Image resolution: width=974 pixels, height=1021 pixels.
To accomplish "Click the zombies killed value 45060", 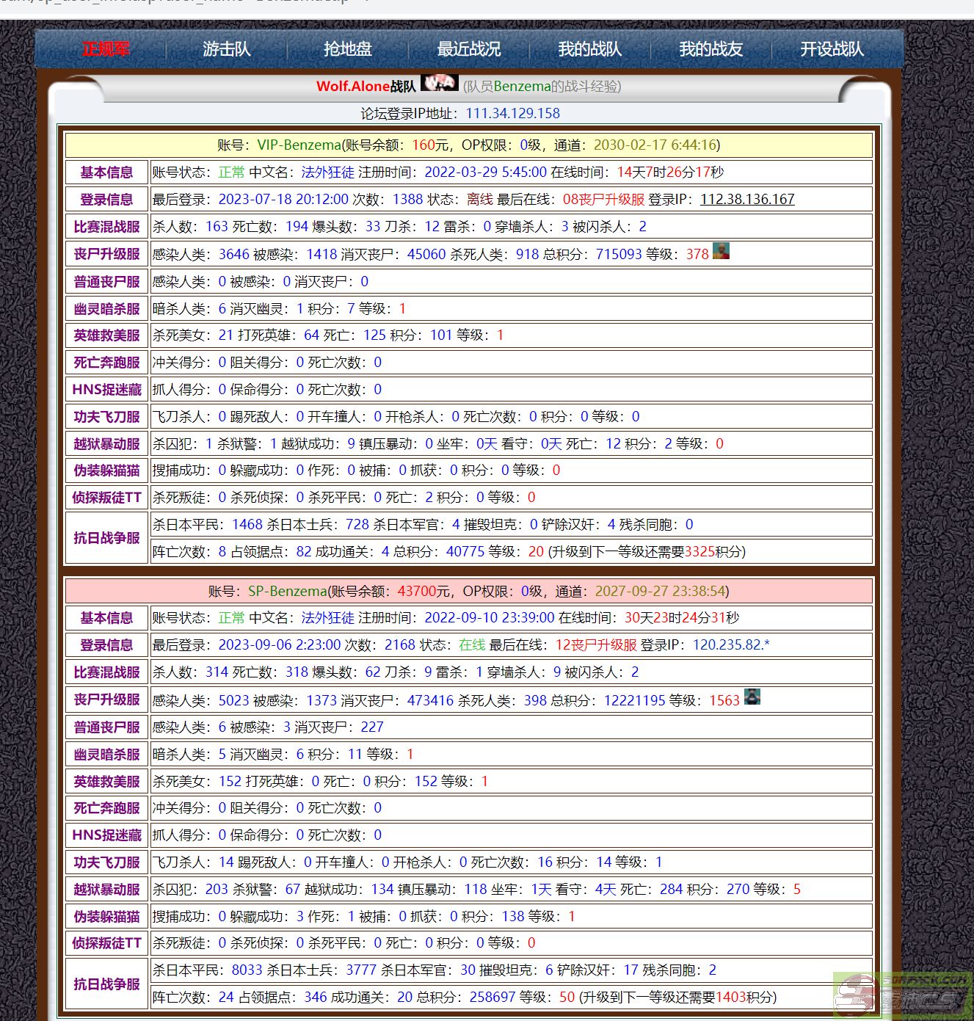I will (426, 254).
